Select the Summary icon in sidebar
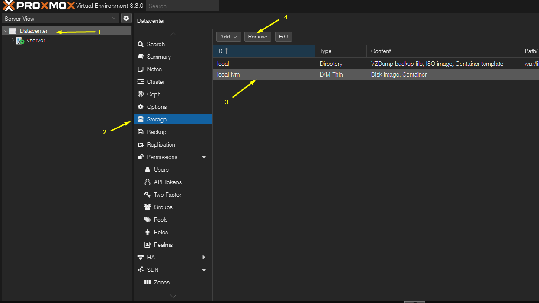 [x=141, y=57]
